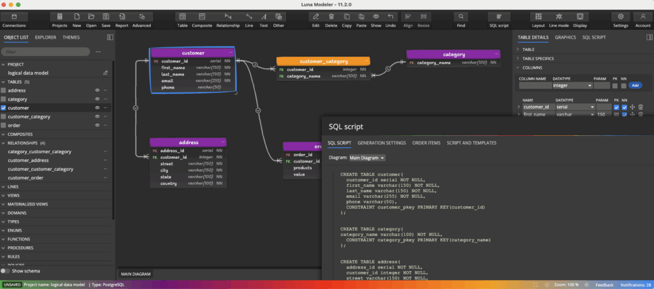Edit project name with pencil icon
The height and width of the screenshot is (289, 654).
tap(105, 73)
